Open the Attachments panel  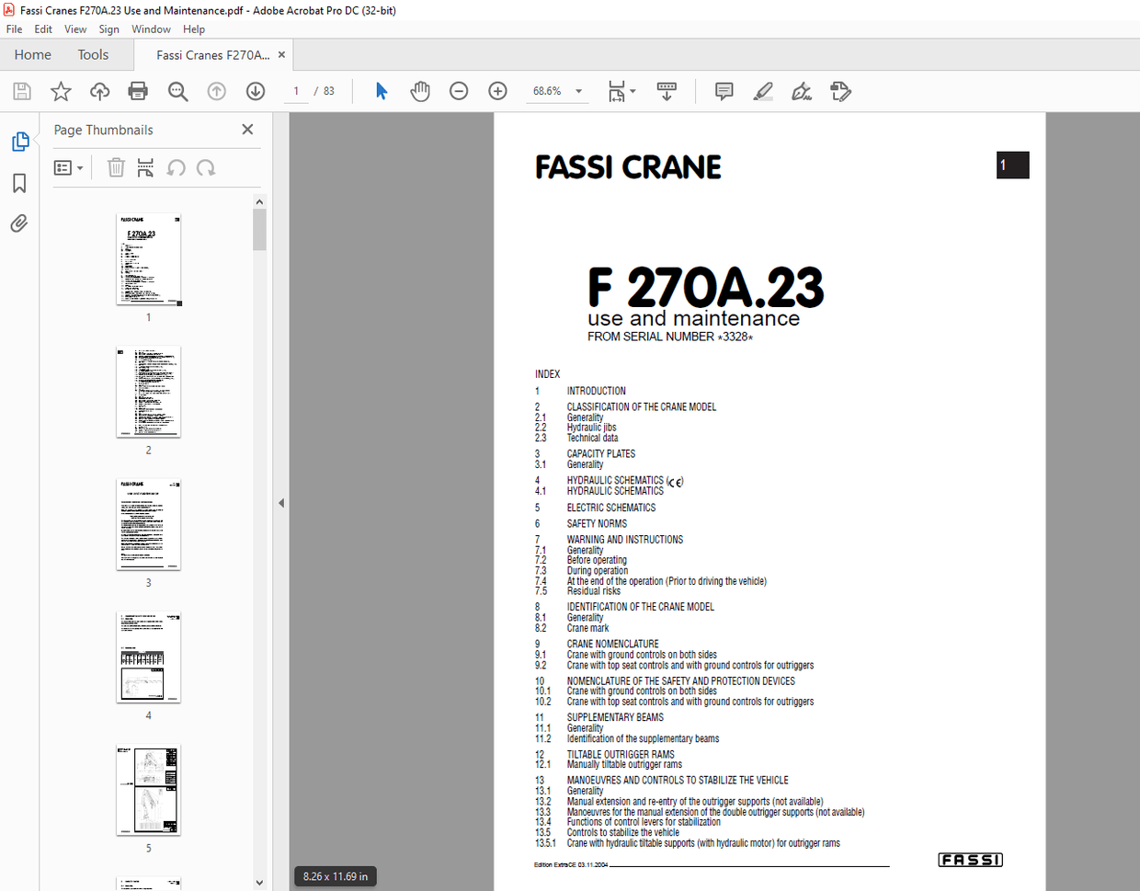pyautogui.click(x=19, y=223)
